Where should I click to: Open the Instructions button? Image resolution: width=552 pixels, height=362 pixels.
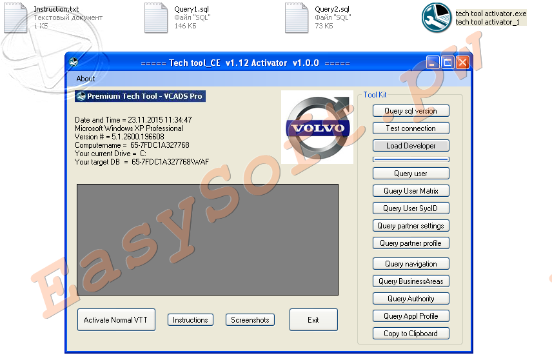[190, 320]
